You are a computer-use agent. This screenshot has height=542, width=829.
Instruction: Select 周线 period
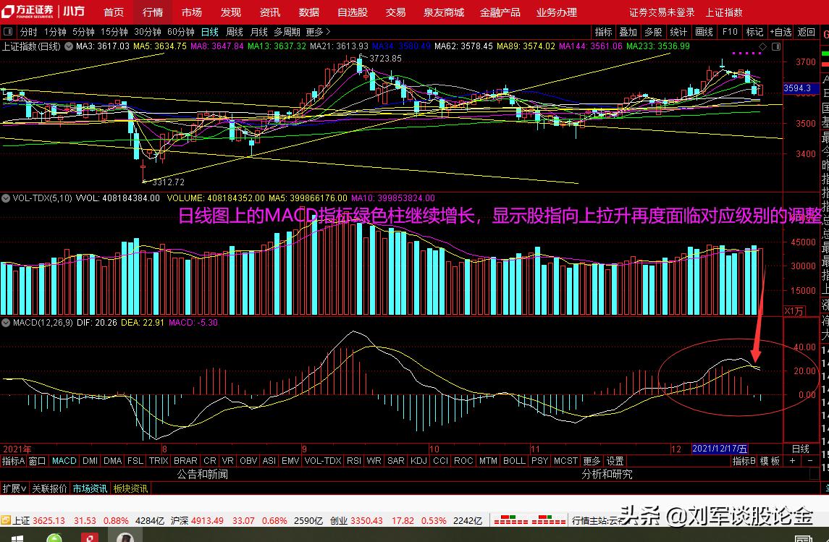coord(234,33)
